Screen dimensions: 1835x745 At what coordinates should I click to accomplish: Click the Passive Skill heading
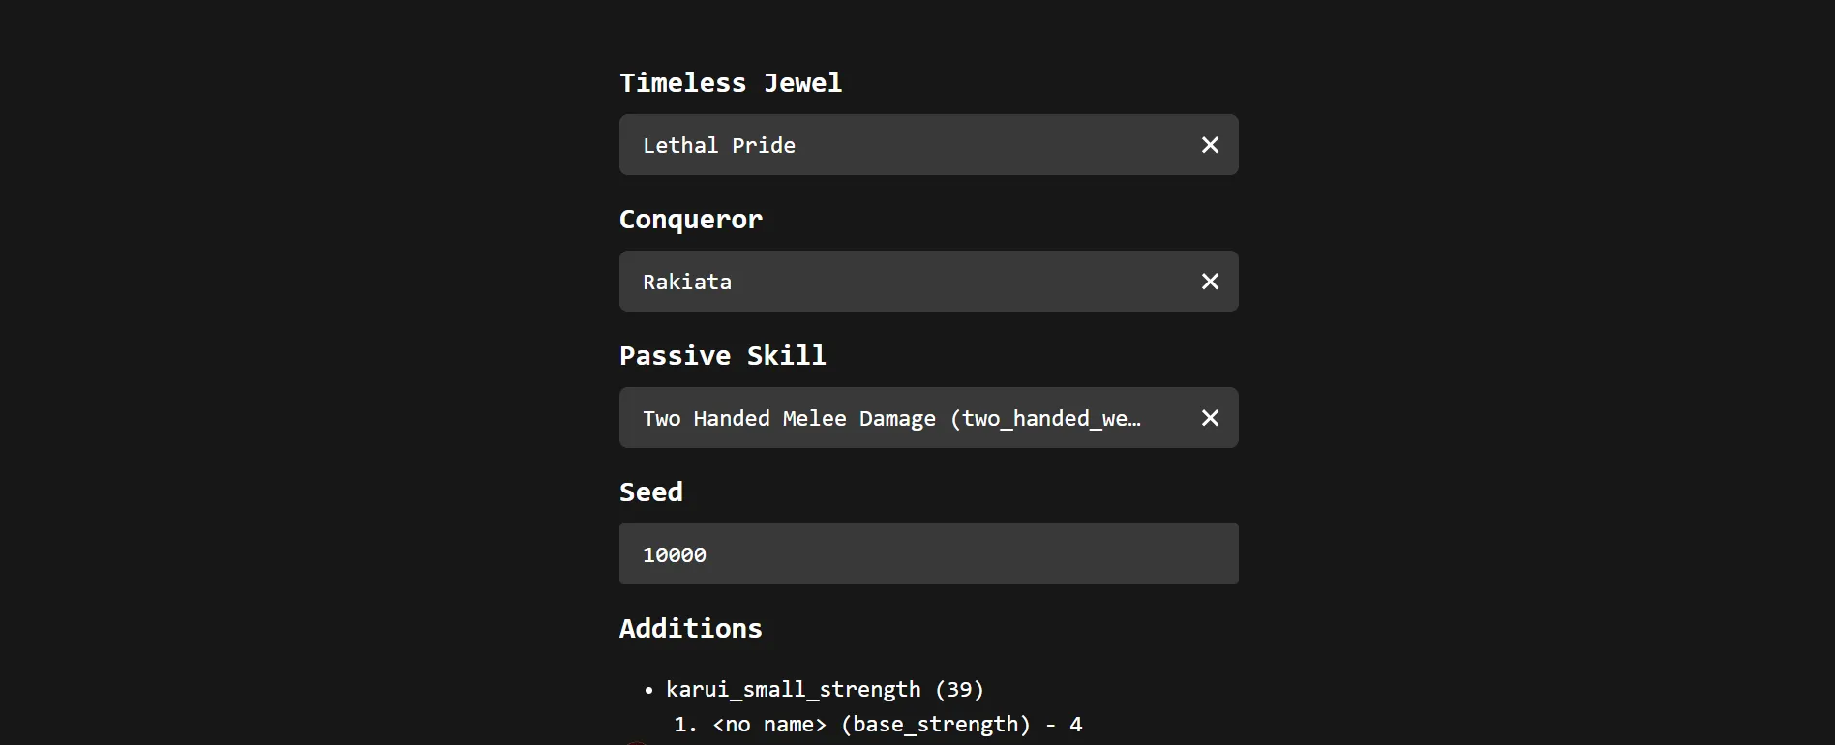coord(723,355)
